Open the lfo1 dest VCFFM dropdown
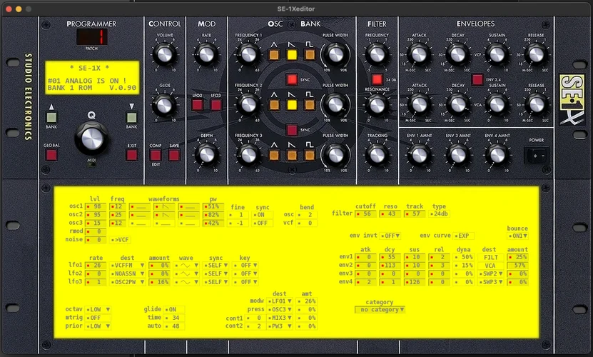This screenshot has width=593, height=357. 127,265
